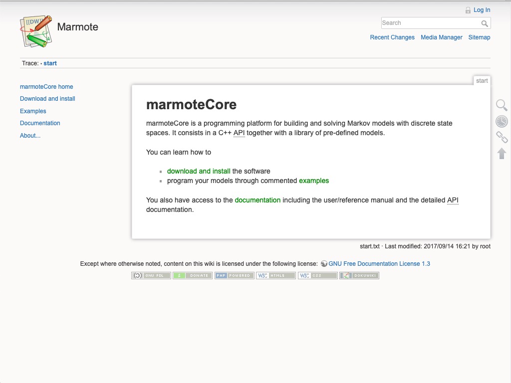Show page source via sidebar magnifier icon
The width and height of the screenshot is (511, 383).
tap(502, 105)
